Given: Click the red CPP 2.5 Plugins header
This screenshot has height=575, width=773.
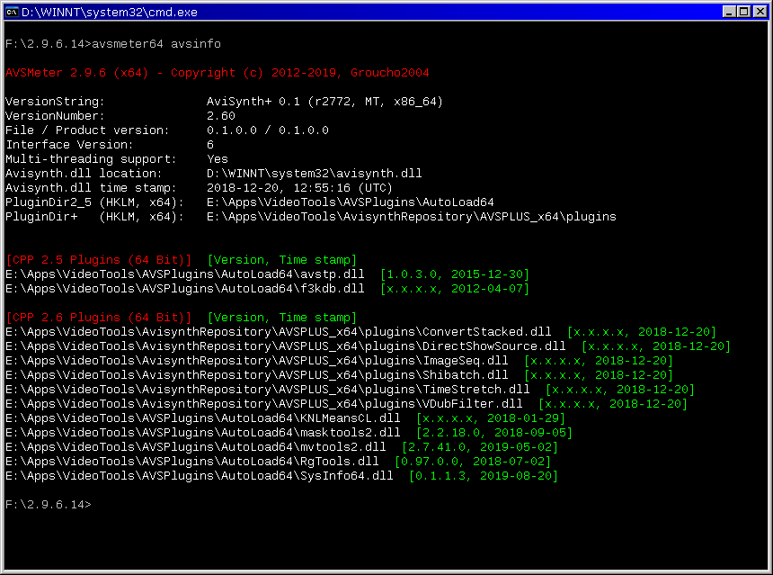Looking at the screenshot, I should [x=98, y=260].
